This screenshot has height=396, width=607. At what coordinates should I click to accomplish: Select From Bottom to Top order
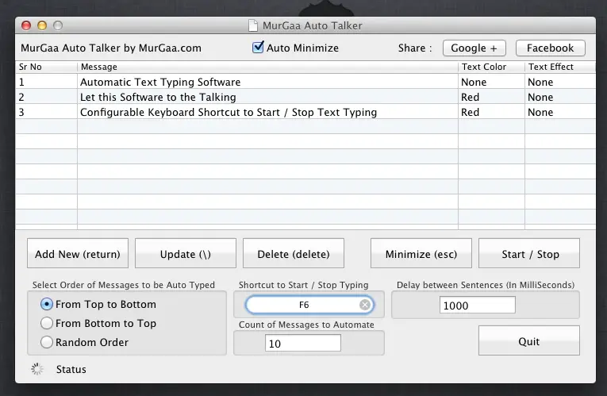[x=48, y=323]
